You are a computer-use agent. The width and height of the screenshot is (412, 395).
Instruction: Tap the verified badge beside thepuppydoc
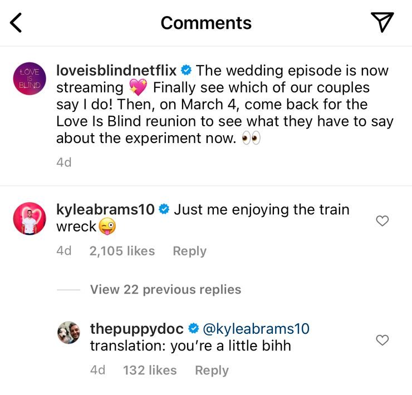(193, 329)
